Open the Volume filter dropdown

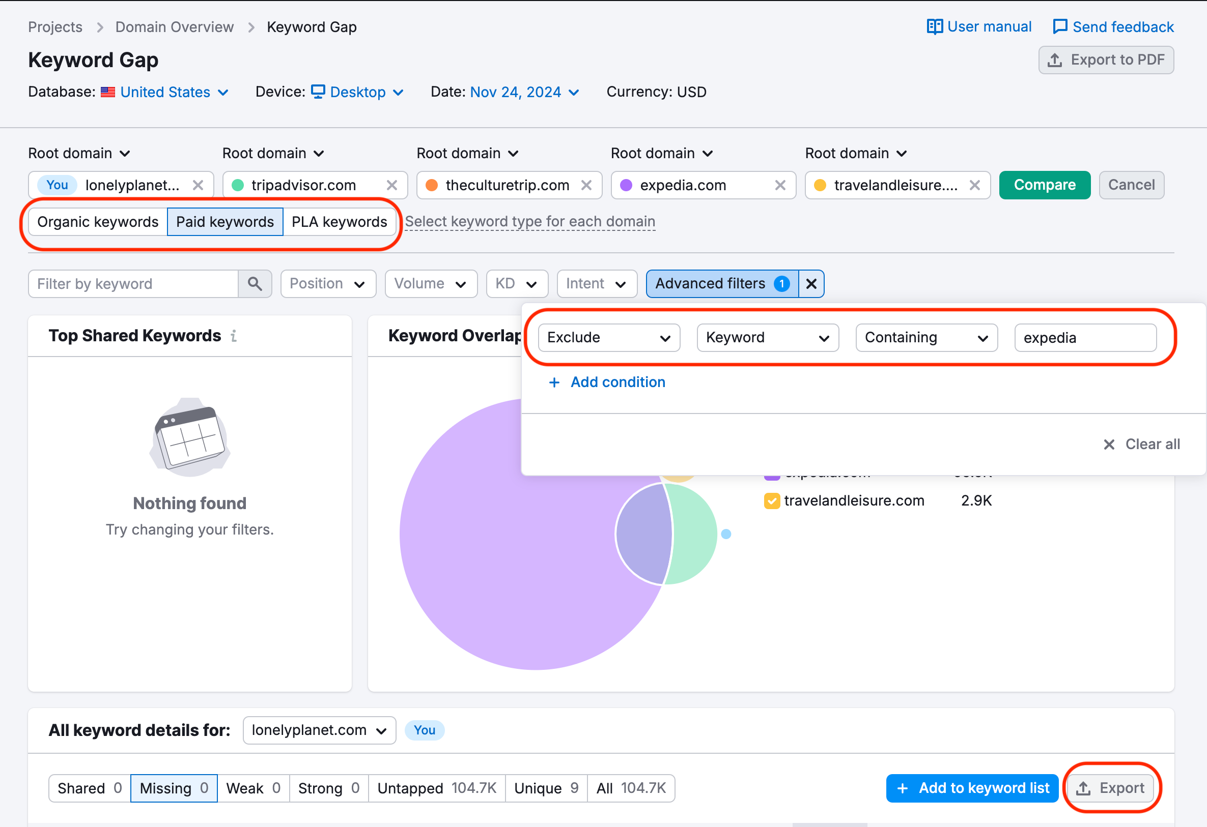coord(431,284)
